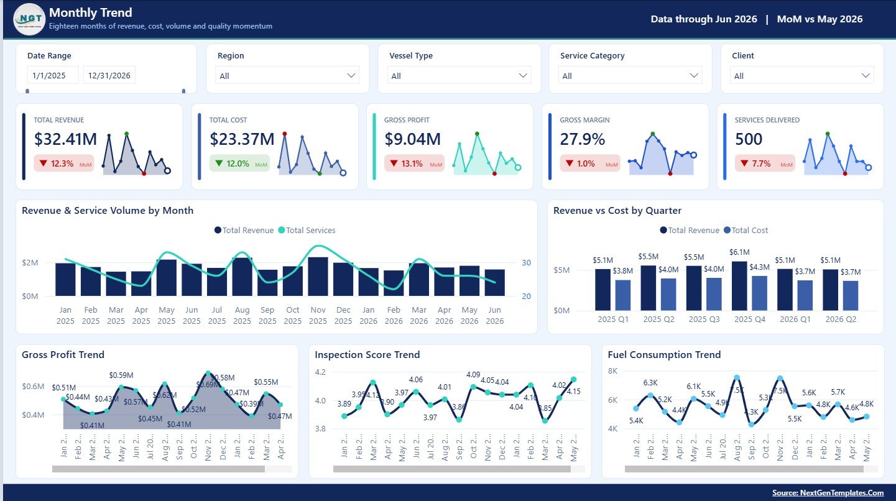Toggle Total Revenue legend in quarterly chart
This screenshot has width=896, height=501.
(690, 230)
